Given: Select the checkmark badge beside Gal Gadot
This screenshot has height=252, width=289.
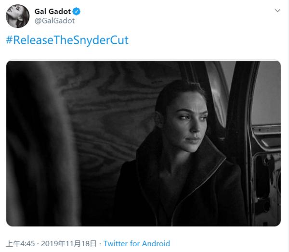Looking at the screenshot, I should pyautogui.click(x=76, y=12).
